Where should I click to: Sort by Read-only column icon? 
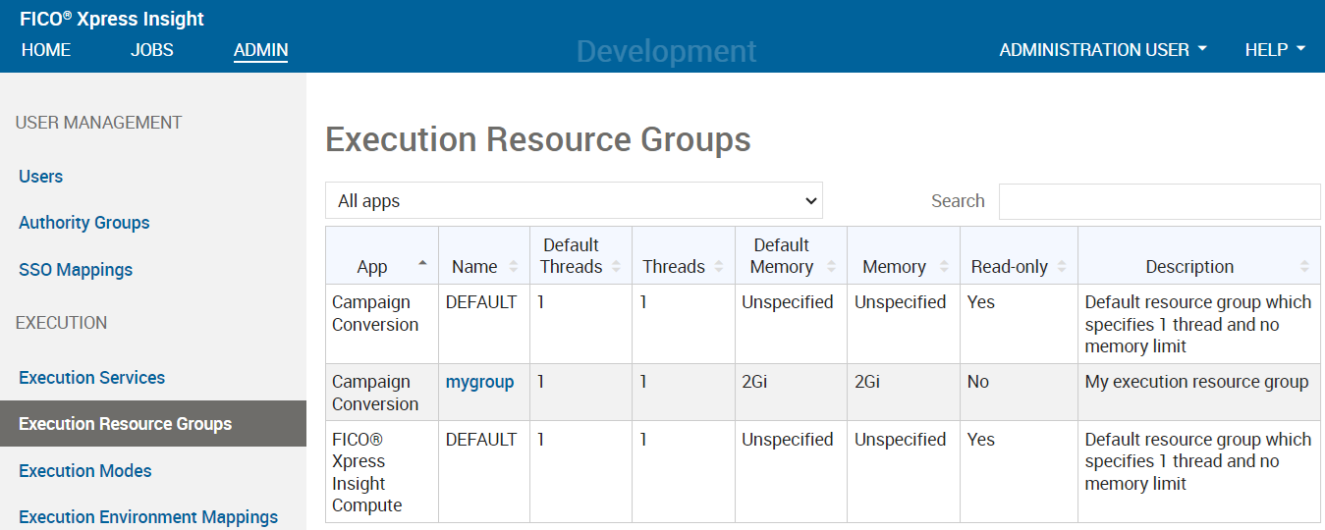pos(1062,267)
